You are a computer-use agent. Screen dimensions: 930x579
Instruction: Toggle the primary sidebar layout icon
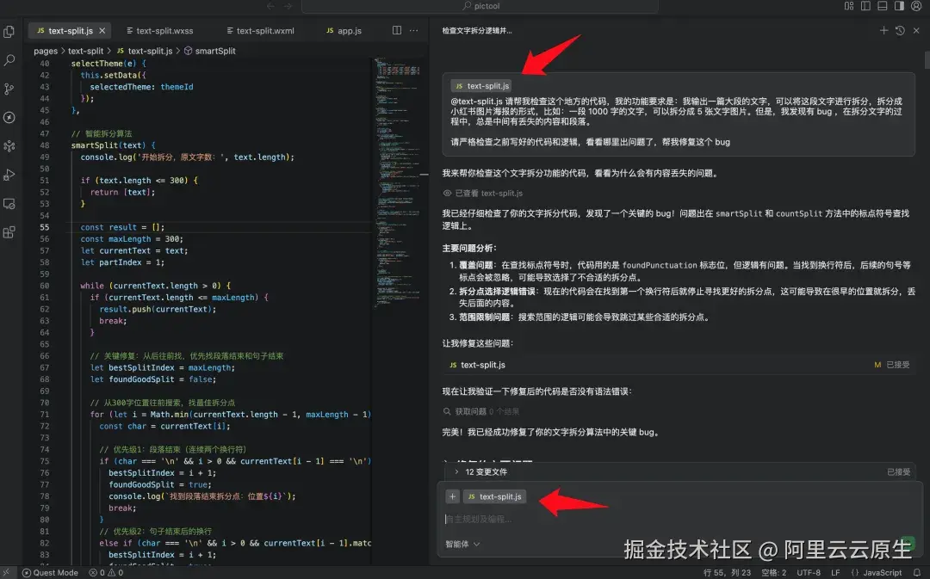pos(865,6)
